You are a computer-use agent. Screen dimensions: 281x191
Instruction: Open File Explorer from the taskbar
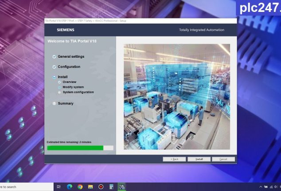point(90,187)
